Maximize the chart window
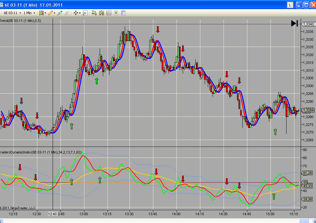316x223 pixels. click(x=306, y=5)
